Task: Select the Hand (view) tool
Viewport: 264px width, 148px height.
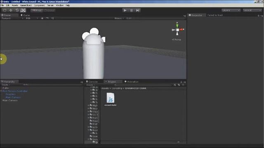Action: click(5, 10)
